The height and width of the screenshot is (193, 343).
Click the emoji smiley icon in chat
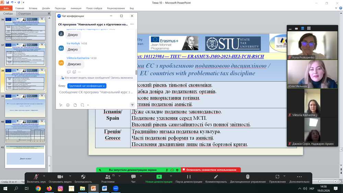pos(68,105)
